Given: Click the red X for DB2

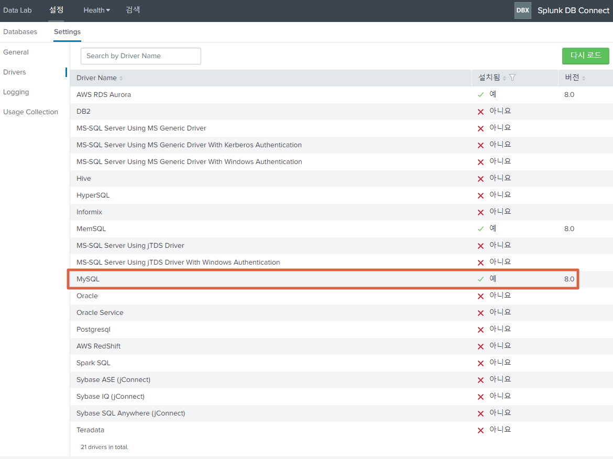Looking at the screenshot, I should (481, 112).
